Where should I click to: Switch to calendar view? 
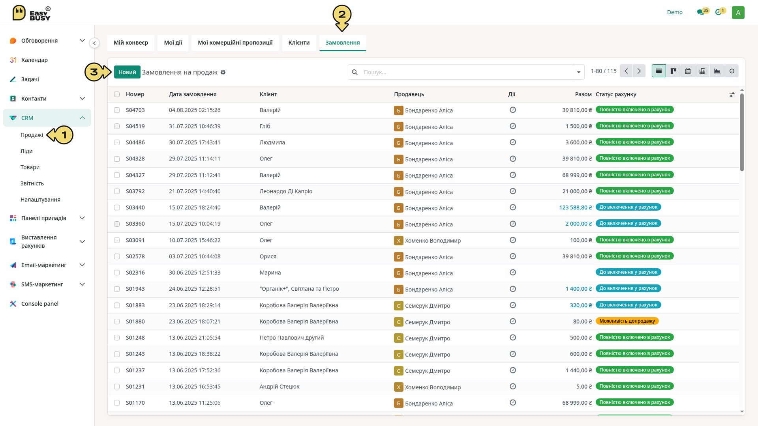click(688, 71)
